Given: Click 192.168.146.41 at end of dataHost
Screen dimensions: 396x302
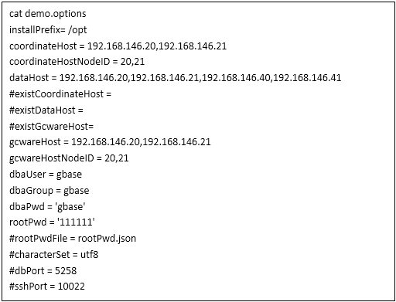Looking at the screenshot, I should [307, 78].
